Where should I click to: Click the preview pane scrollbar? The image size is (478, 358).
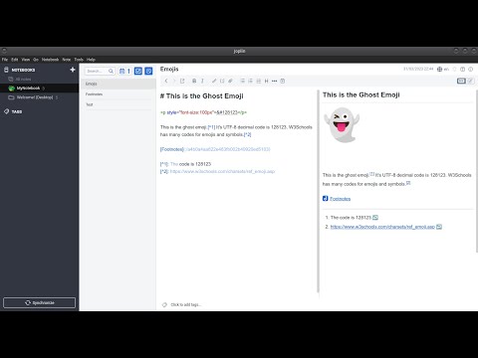pos(476,171)
